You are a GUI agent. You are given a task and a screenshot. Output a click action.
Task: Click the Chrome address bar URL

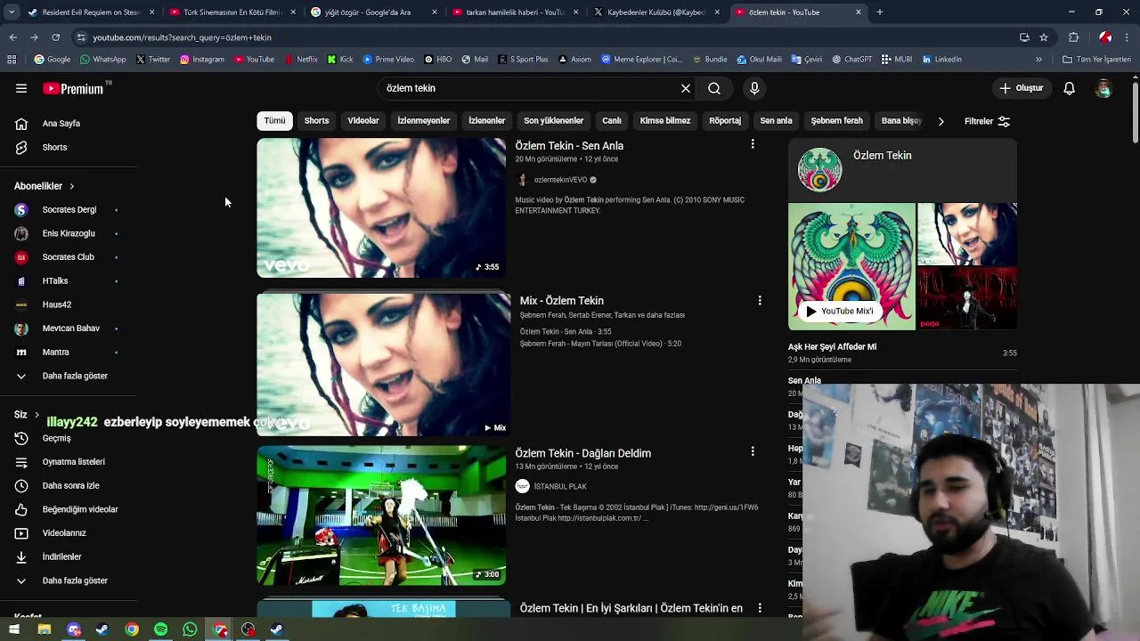183,37
